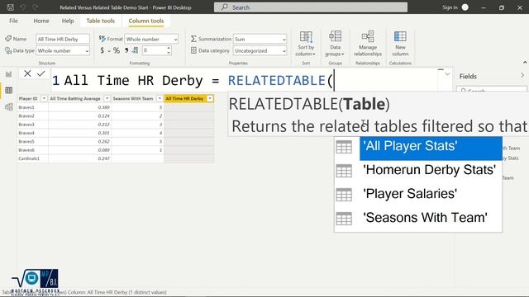The width and height of the screenshot is (529, 297).
Task: Open the Summarization dropdown showing Sum
Action: (x=260, y=39)
